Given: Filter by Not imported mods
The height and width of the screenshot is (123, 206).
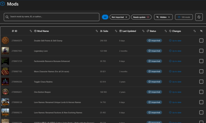Looking at the screenshot, I should [120, 17].
